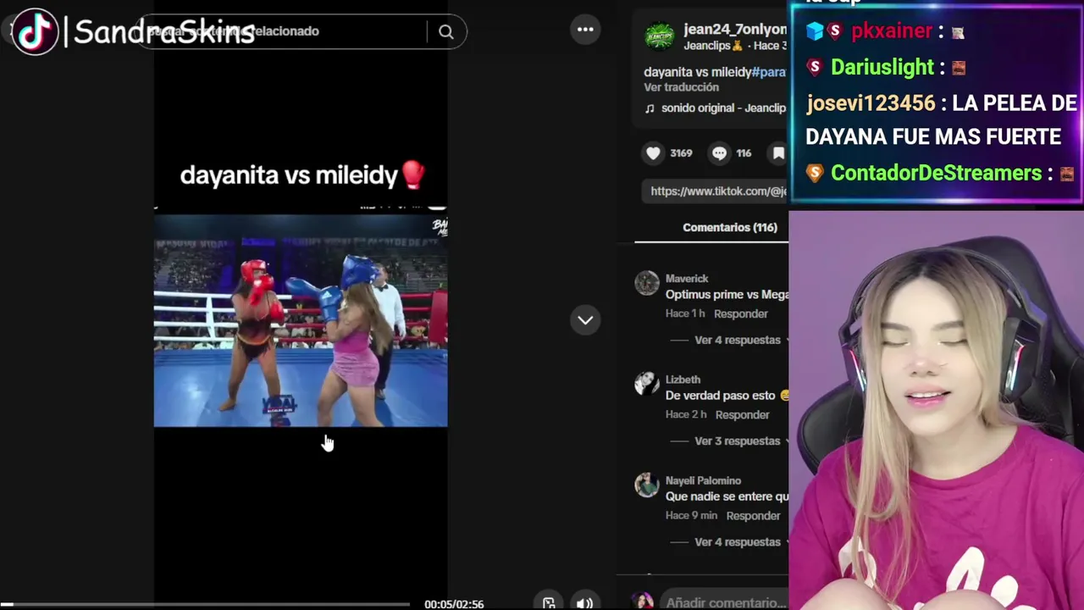Screen dimensions: 1084x610
Task: Reply to Lizbeth's comment via Responder
Action: pyautogui.click(x=742, y=414)
